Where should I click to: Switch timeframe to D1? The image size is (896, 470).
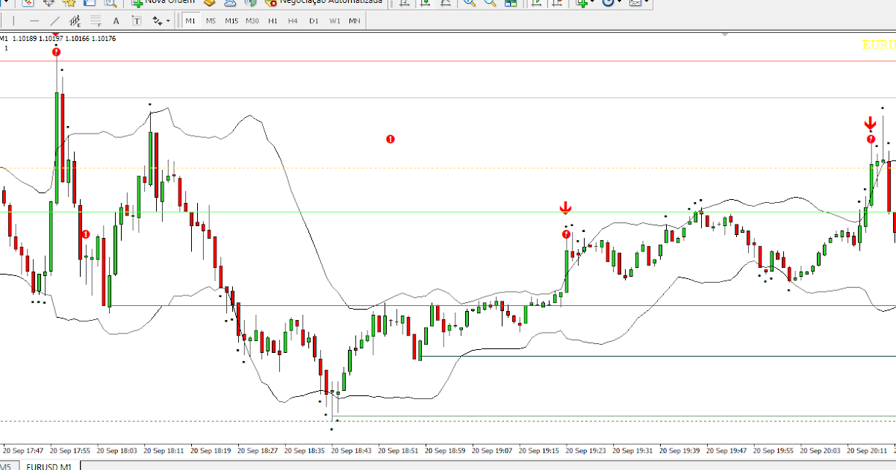[313, 21]
